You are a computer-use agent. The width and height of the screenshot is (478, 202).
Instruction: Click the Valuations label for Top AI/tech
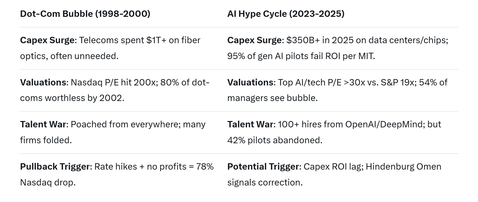[251, 82]
